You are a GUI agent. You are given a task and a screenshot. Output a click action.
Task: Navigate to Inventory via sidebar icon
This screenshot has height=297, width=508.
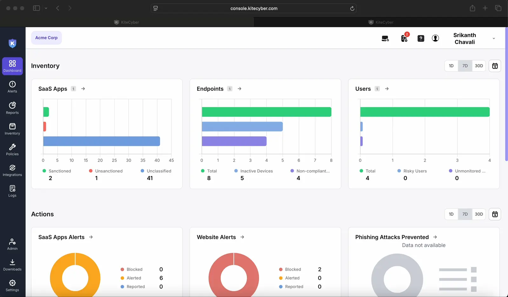tap(12, 128)
